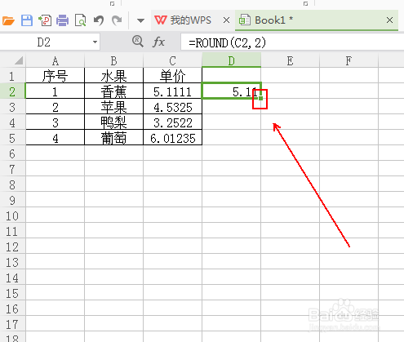Select row 9 header
404x342 pixels.
click(12, 200)
